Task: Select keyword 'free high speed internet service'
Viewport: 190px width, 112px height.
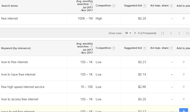Action: 23,87
